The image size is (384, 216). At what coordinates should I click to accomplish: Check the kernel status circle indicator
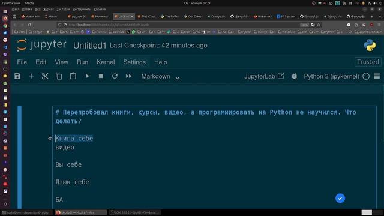(366, 76)
